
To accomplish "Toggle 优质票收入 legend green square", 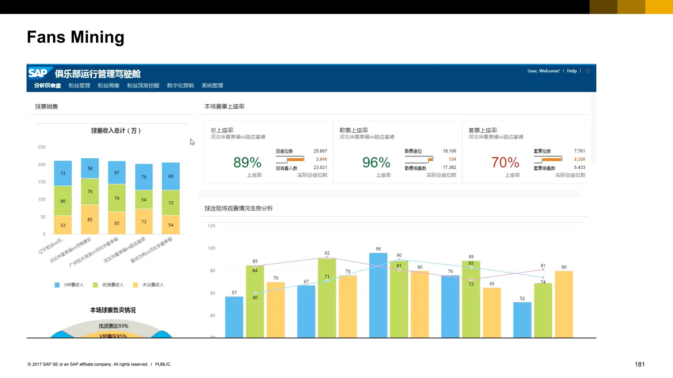I will click(x=95, y=285).
